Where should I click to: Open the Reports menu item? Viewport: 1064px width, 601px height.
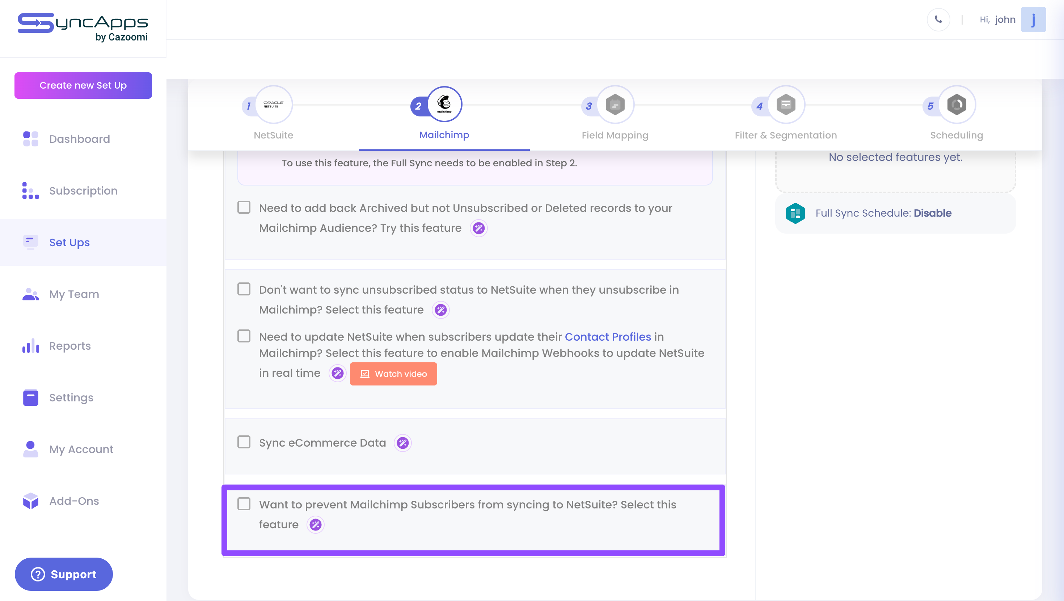click(70, 345)
